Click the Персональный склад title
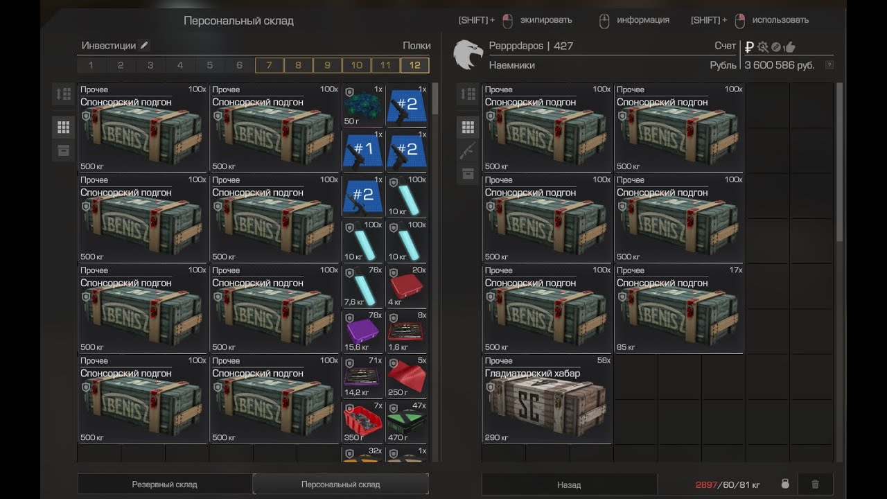887x499 pixels. 238,21
